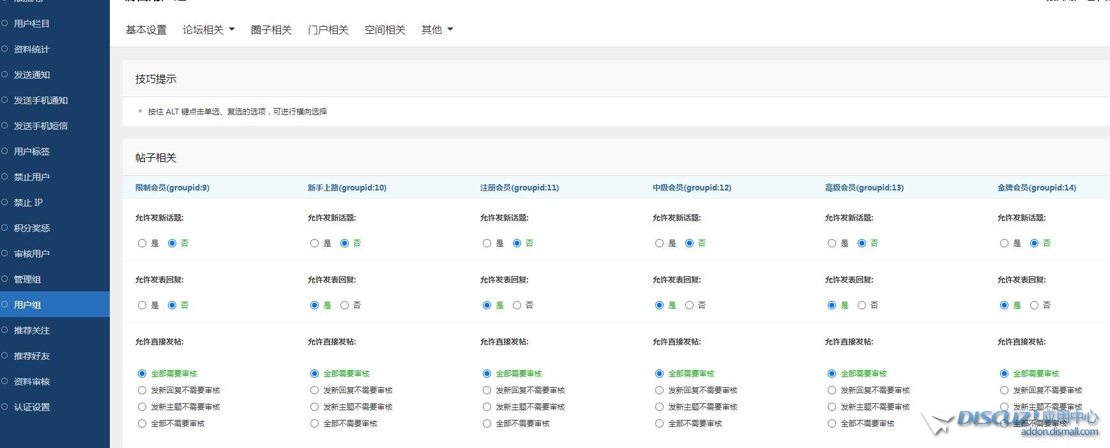Open 论坛相关 dropdown menu
Screen dimensions: 1110x448
[x=208, y=29]
